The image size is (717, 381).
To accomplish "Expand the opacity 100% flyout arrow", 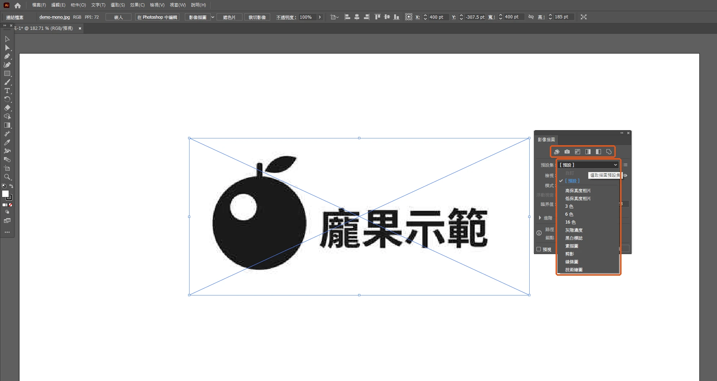I will point(320,17).
